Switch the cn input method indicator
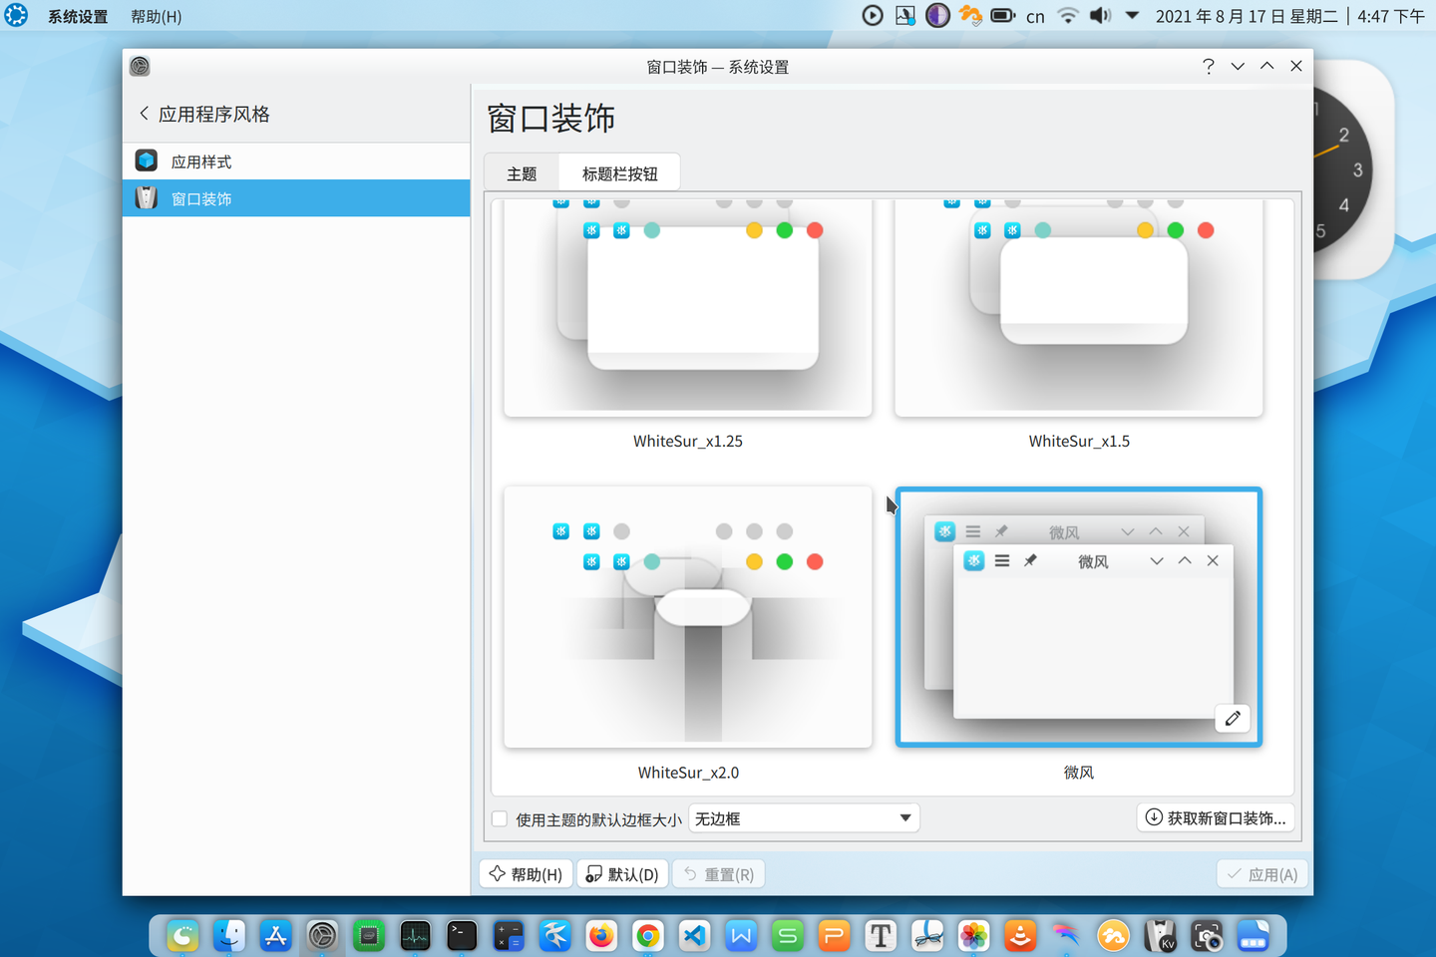Screen dimensions: 1436x957 coord(1035,17)
